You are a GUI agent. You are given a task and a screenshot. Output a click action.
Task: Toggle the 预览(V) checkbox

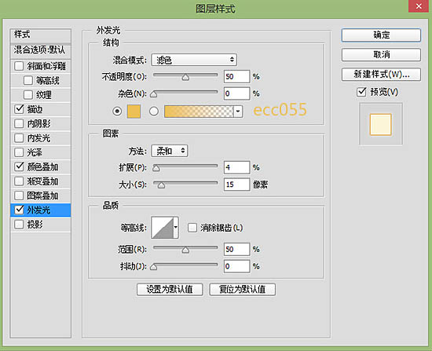(361, 92)
